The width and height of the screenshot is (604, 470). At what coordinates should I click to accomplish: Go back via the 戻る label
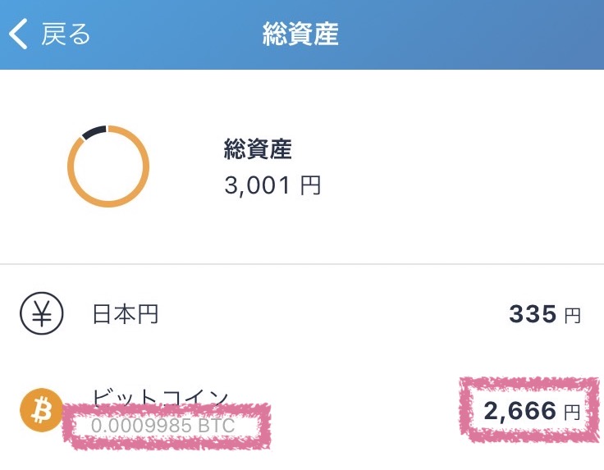[x=66, y=34]
